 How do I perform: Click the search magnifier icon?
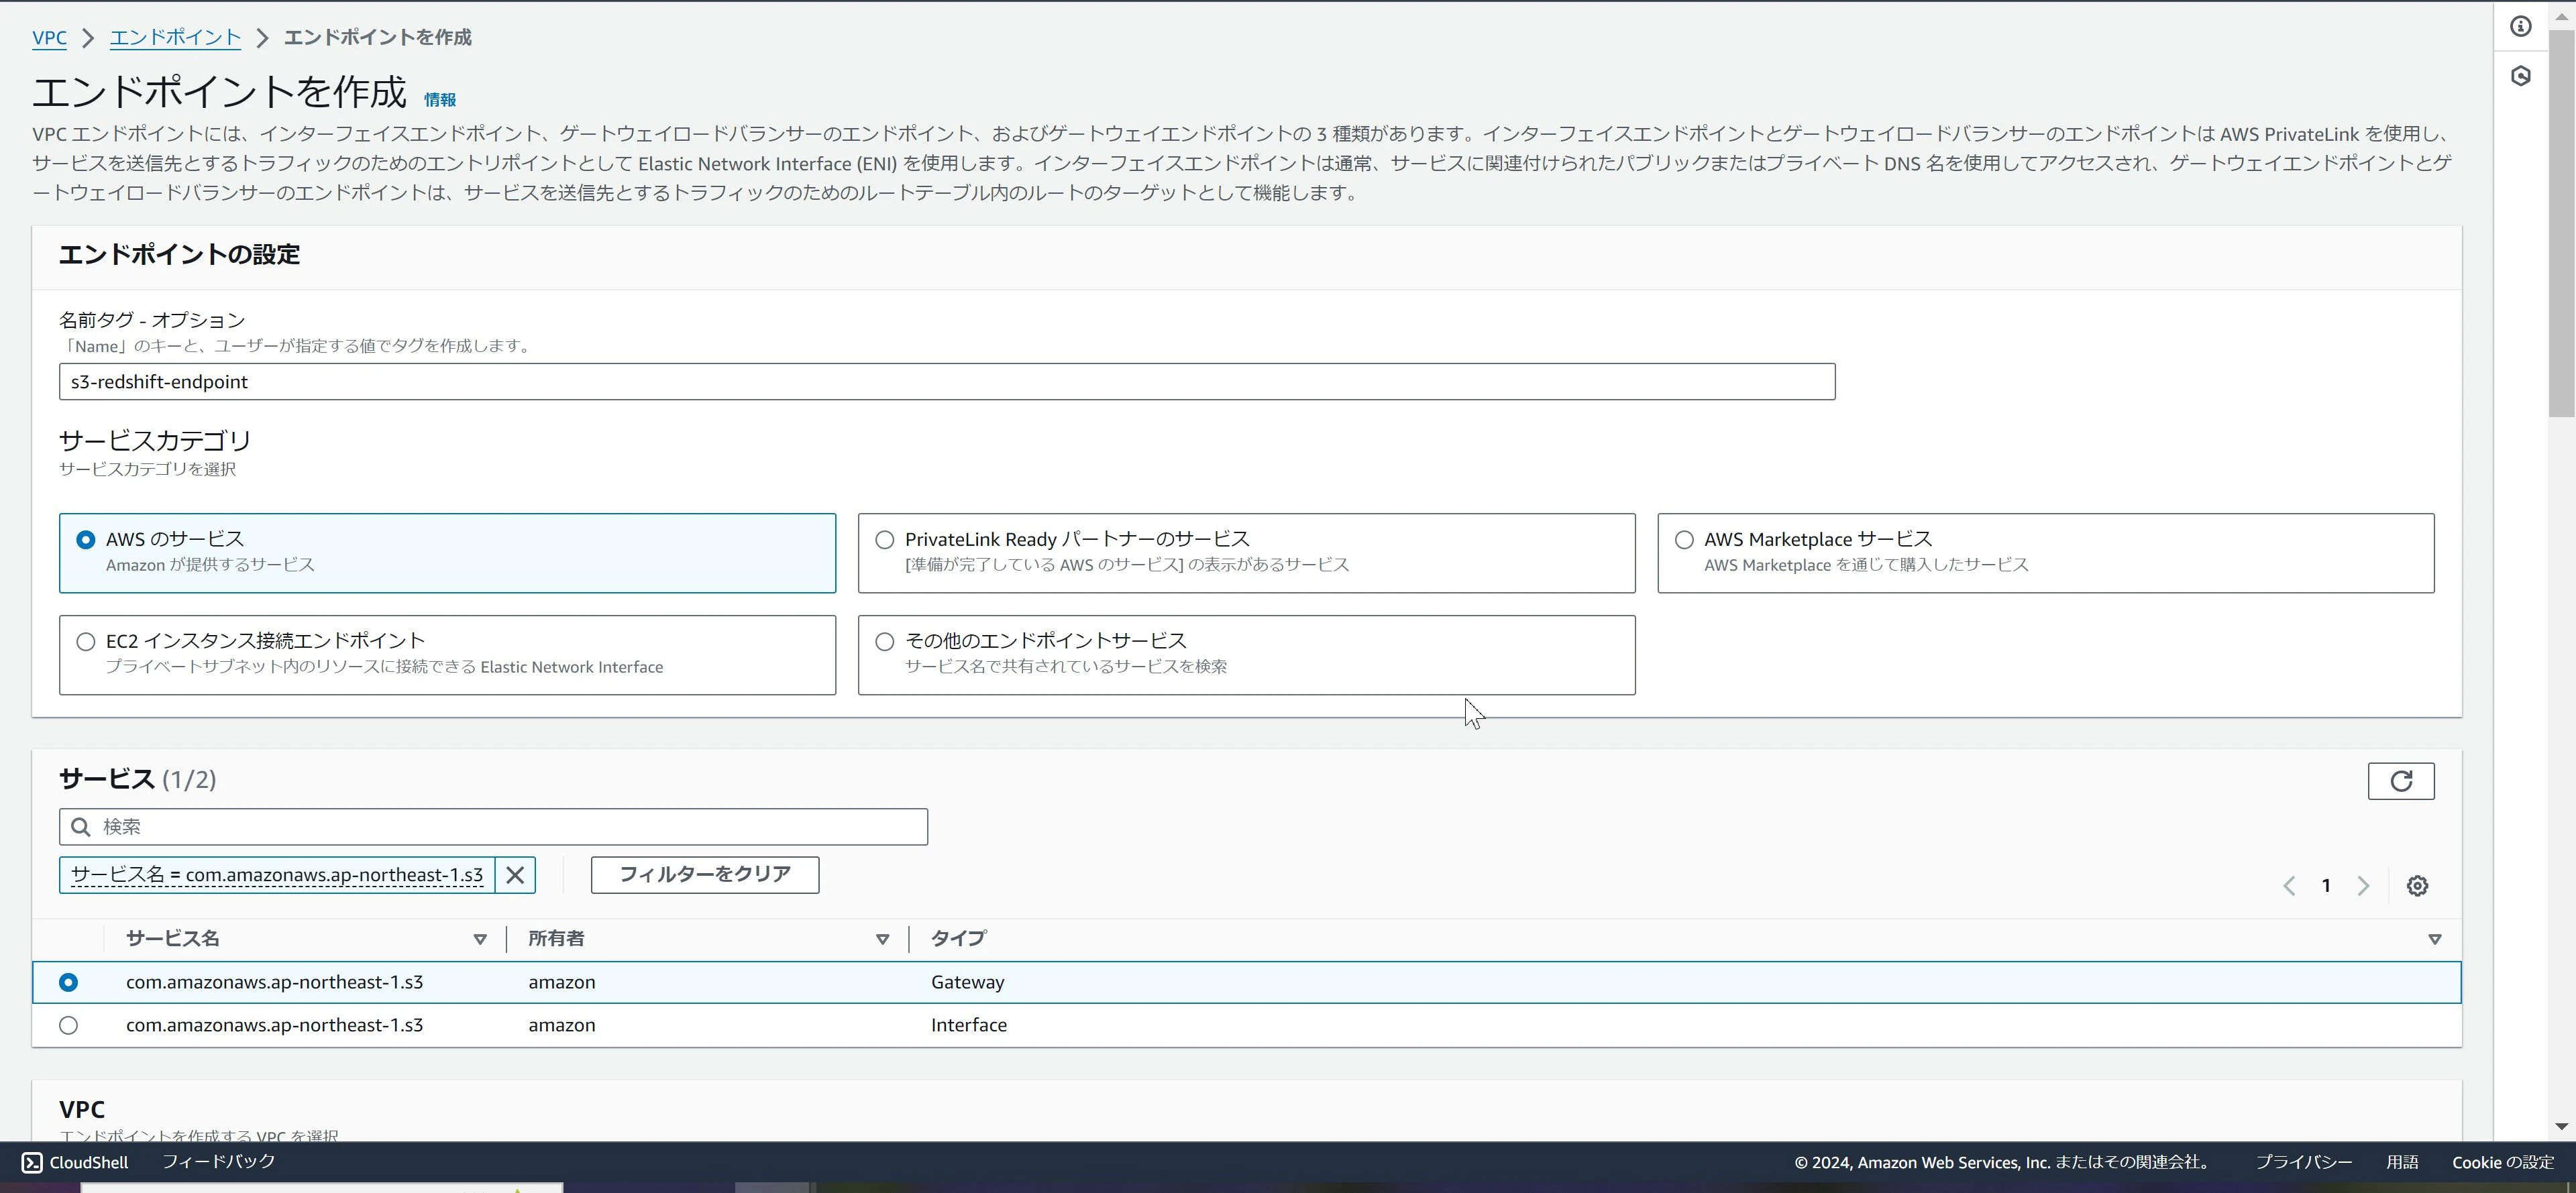point(81,827)
